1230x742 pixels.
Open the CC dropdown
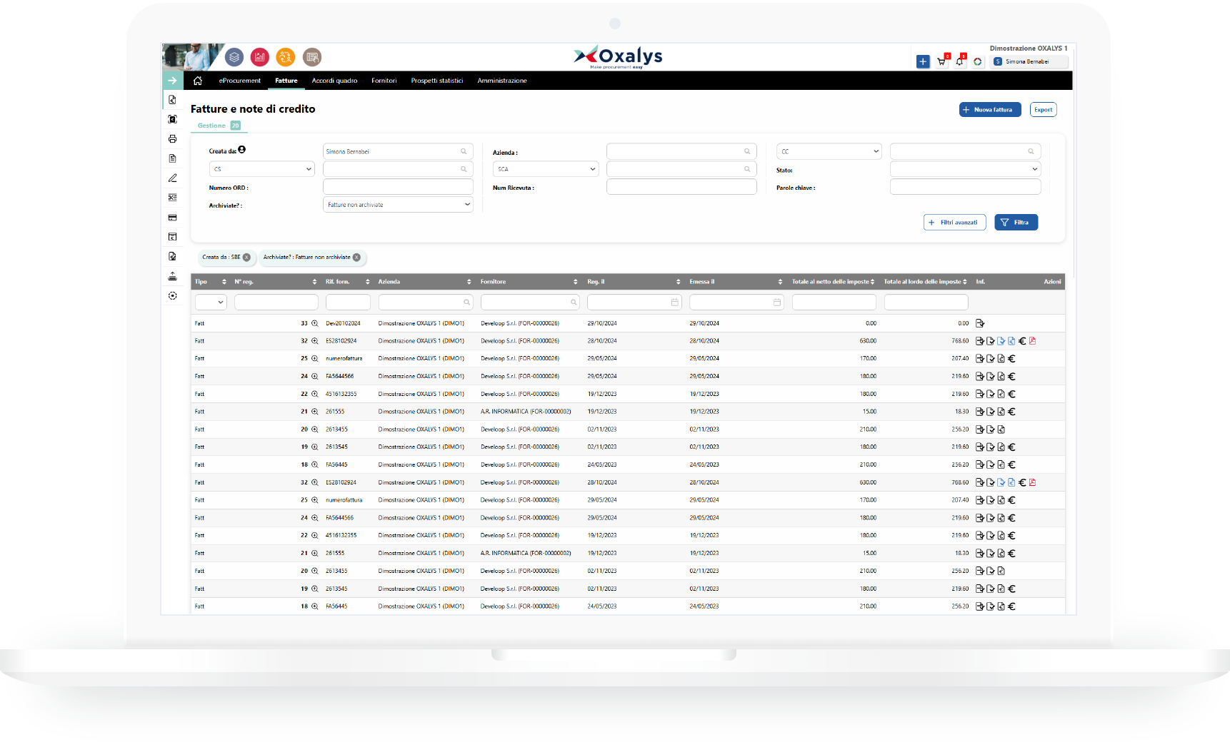click(x=829, y=151)
